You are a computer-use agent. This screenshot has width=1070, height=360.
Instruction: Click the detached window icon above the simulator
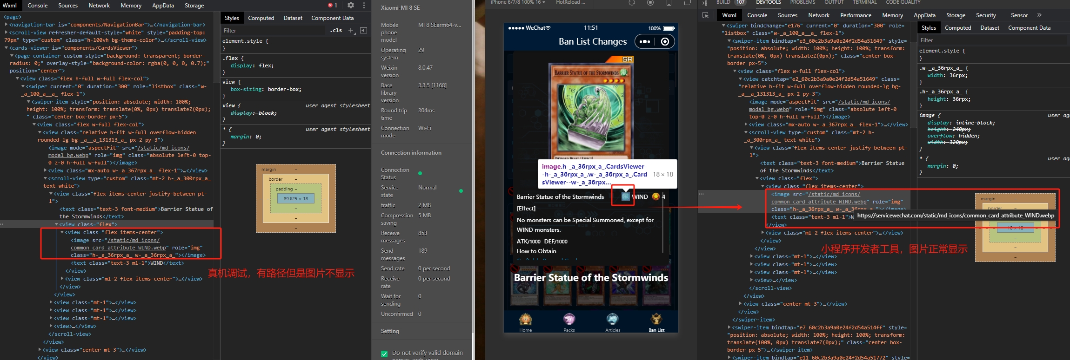[688, 3]
